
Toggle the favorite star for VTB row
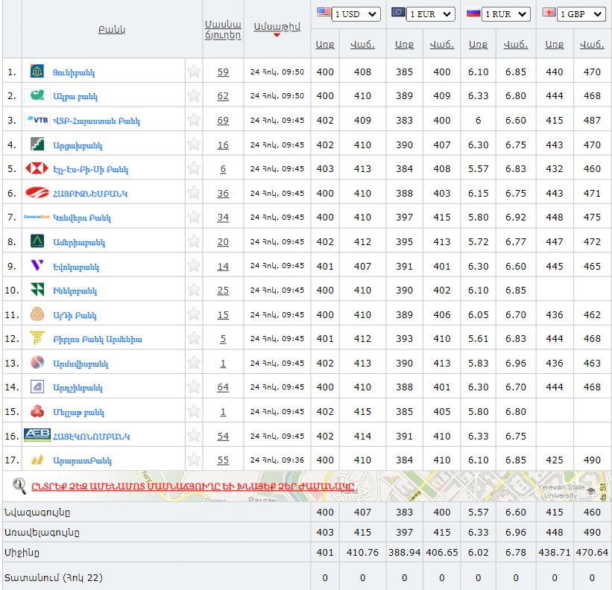[194, 120]
